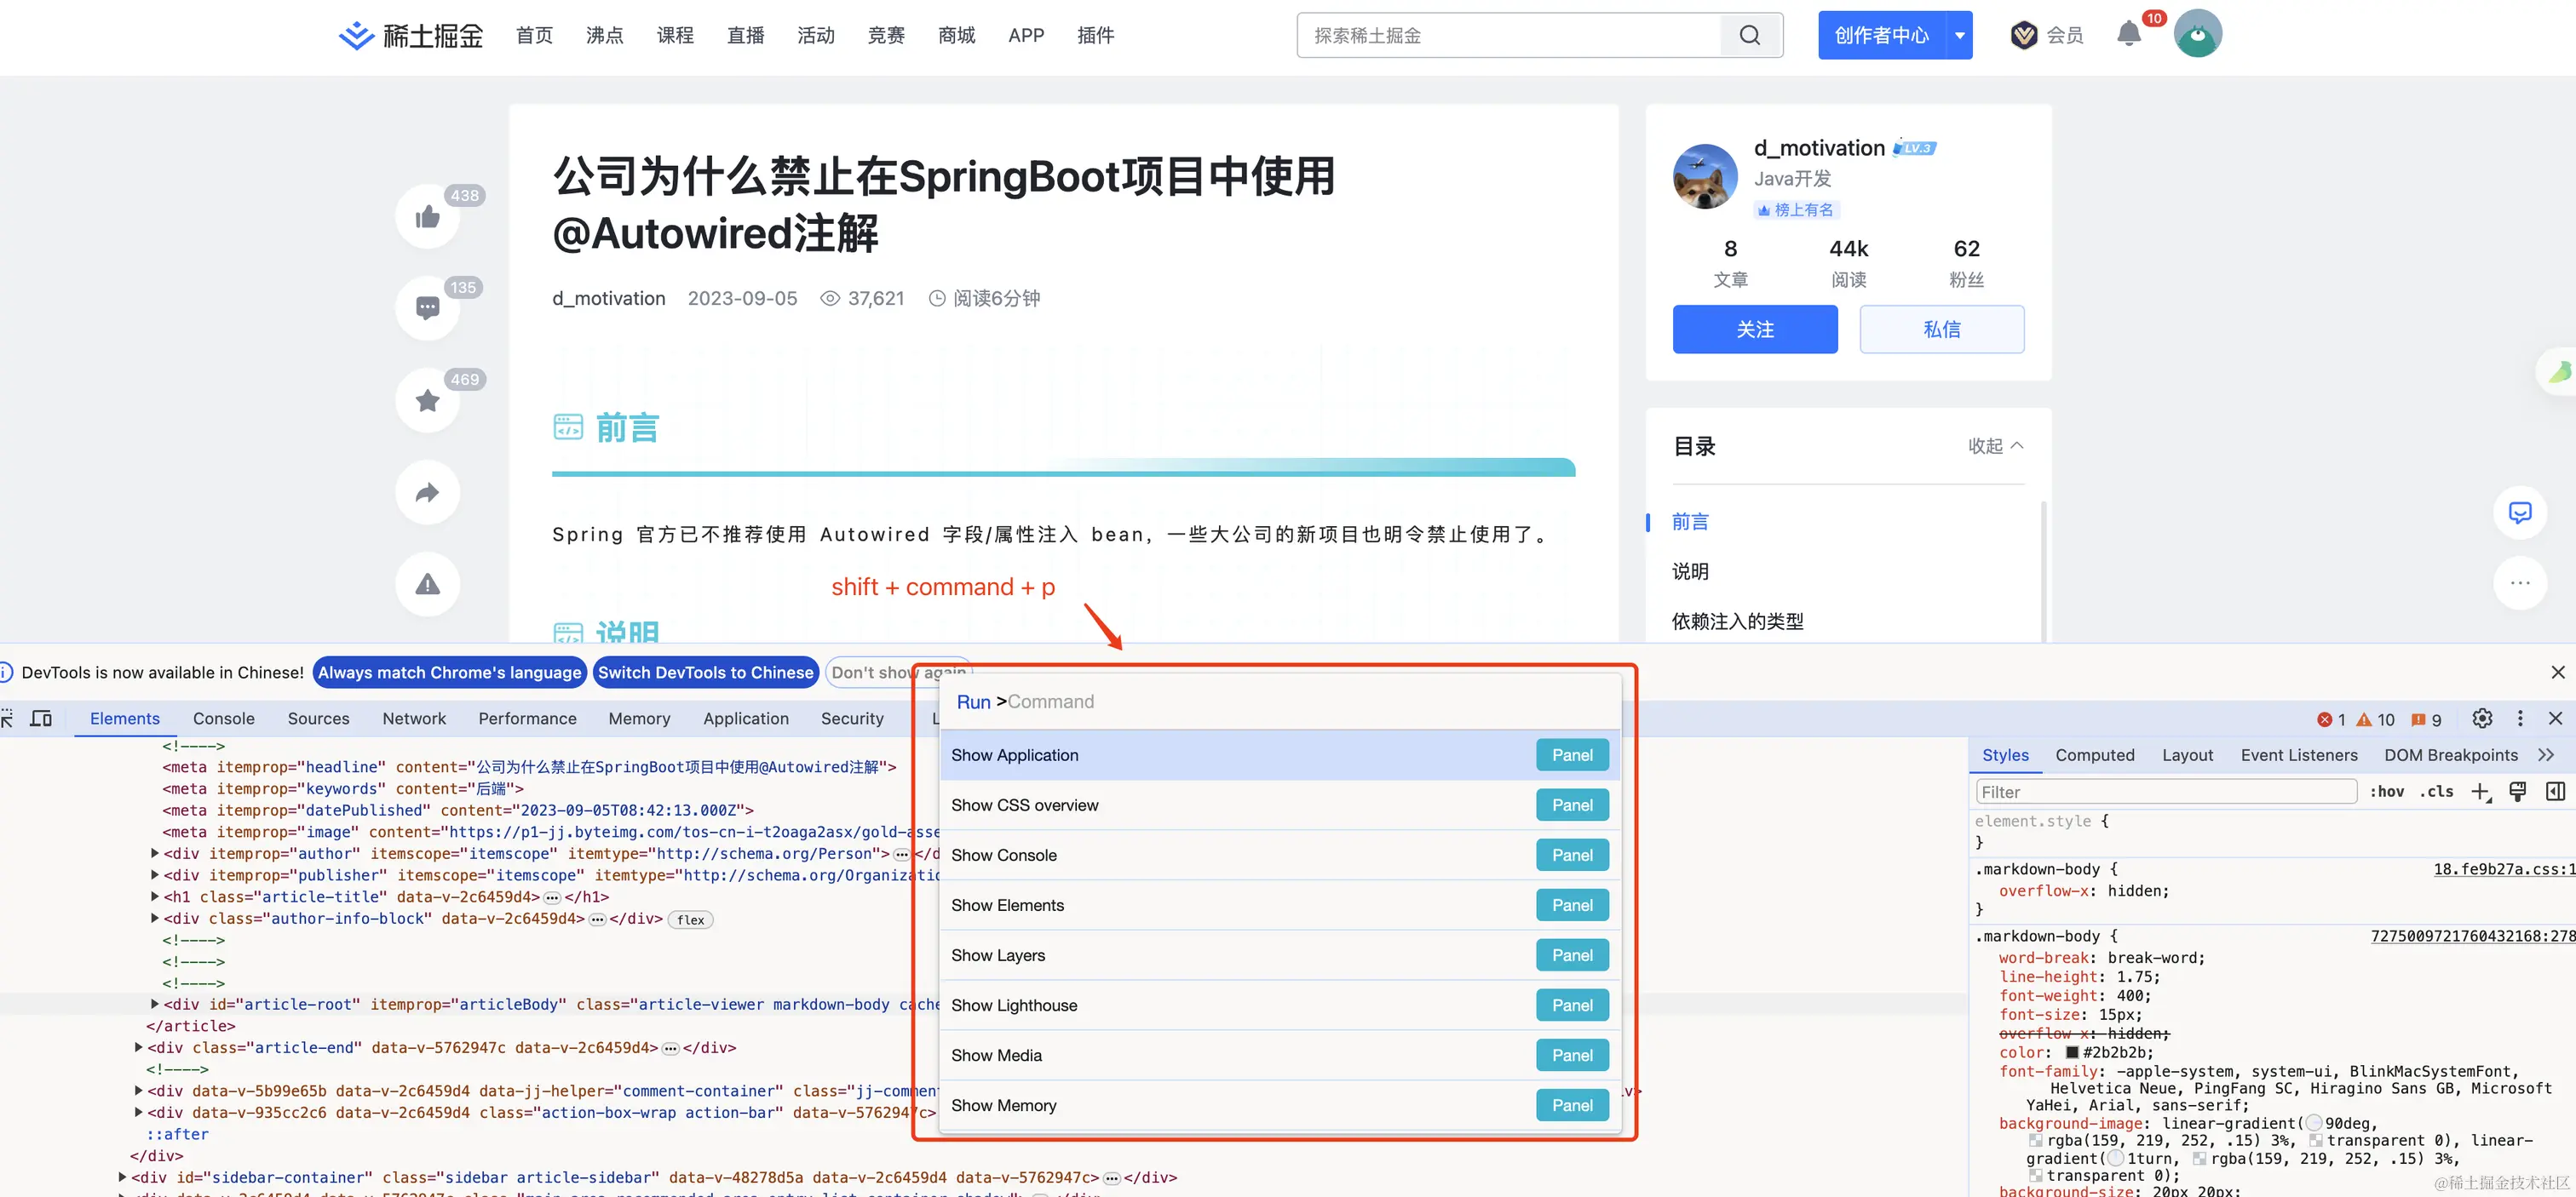Click the star favorite icon

pos(427,401)
